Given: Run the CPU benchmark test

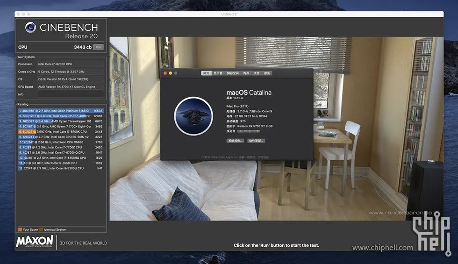Looking at the screenshot, I should click(x=99, y=47).
